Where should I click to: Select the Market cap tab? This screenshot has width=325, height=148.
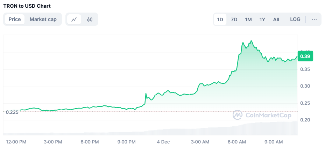point(43,20)
